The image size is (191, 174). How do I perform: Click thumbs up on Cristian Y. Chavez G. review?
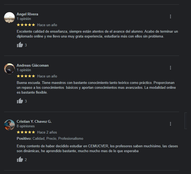(20, 159)
